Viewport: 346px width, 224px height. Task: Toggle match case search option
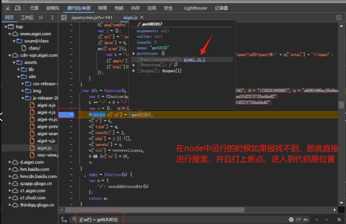click(x=305, y=219)
